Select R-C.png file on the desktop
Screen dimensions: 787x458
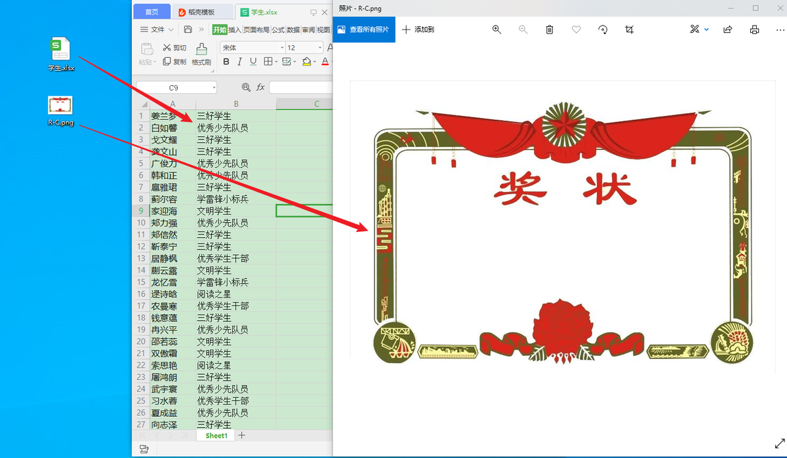60,111
